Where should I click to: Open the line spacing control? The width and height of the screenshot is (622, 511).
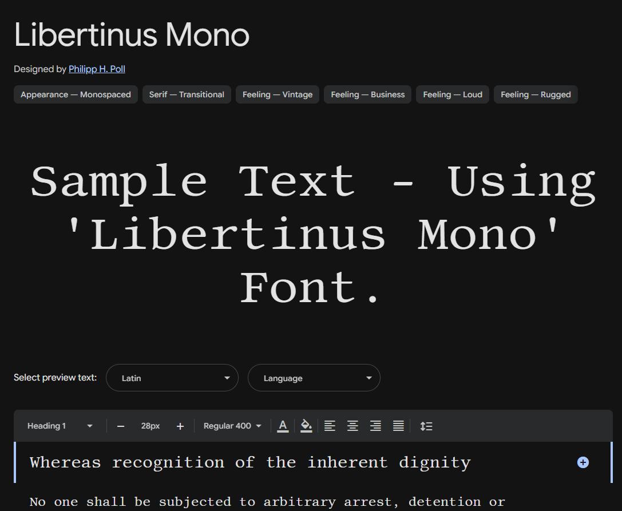426,426
